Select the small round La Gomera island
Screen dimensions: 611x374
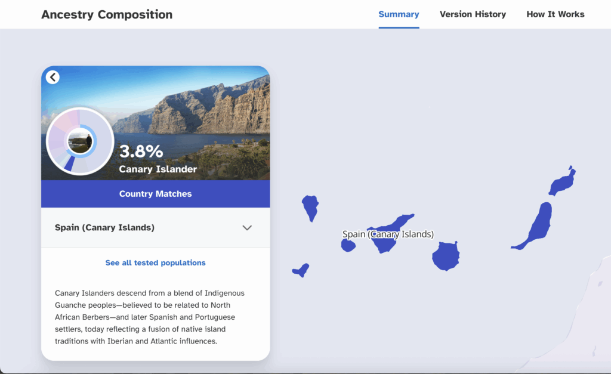click(x=348, y=245)
